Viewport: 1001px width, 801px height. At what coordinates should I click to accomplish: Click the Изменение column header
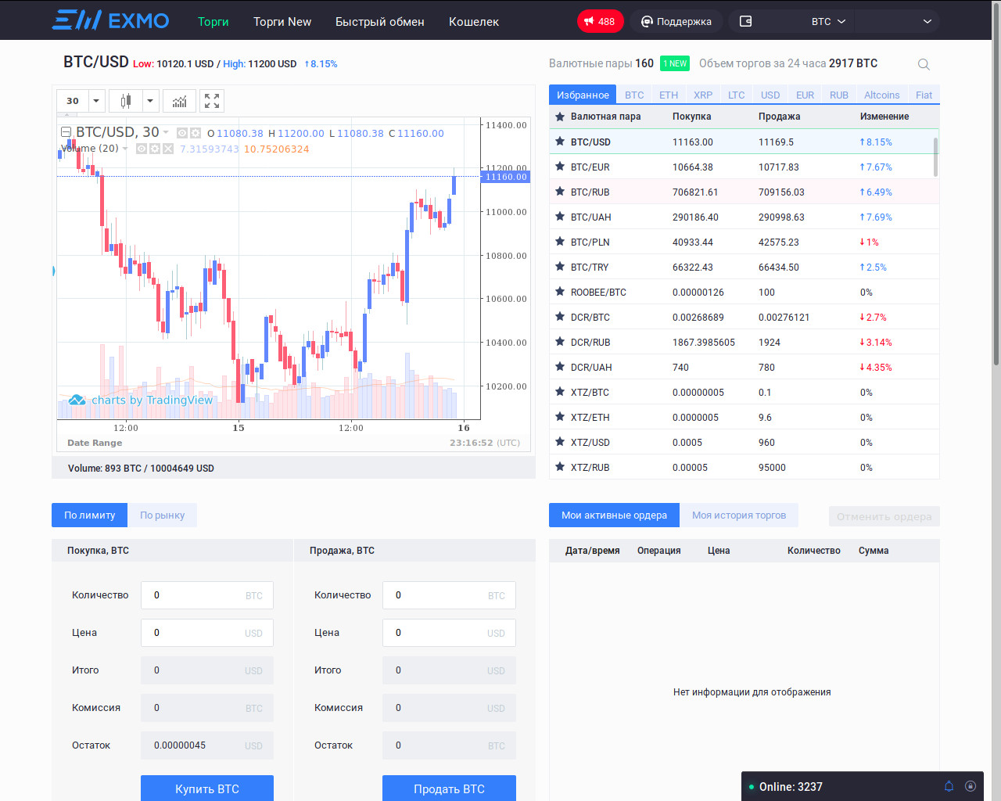(x=884, y=117)
